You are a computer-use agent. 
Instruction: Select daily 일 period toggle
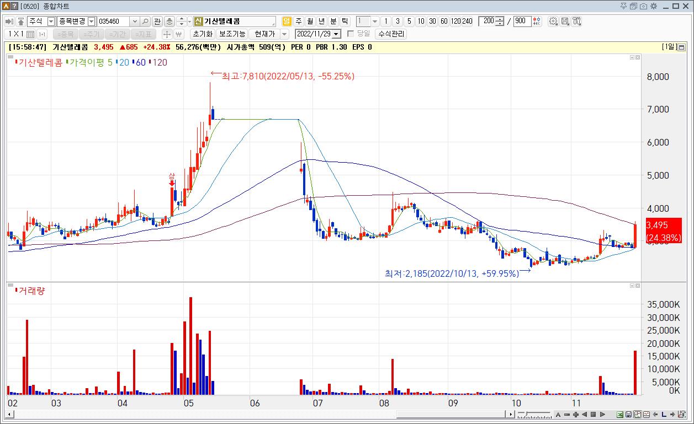click(287, 21)
